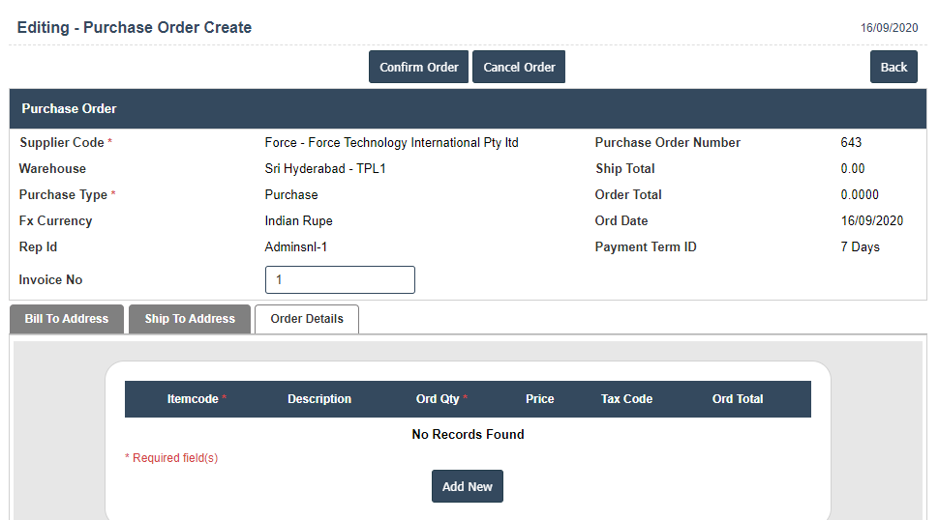The image size is (939, 520).
Task: Add a new order line with Add New
Action: click(467, 486)
